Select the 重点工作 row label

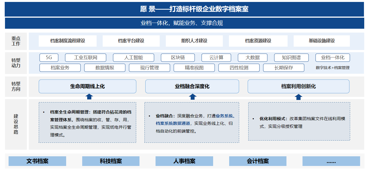click(x=16, y=41)
